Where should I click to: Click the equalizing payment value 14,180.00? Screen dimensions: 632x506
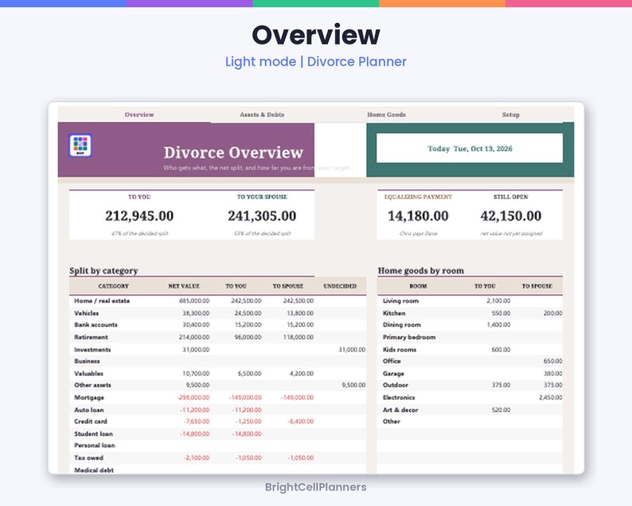(418, 216)
